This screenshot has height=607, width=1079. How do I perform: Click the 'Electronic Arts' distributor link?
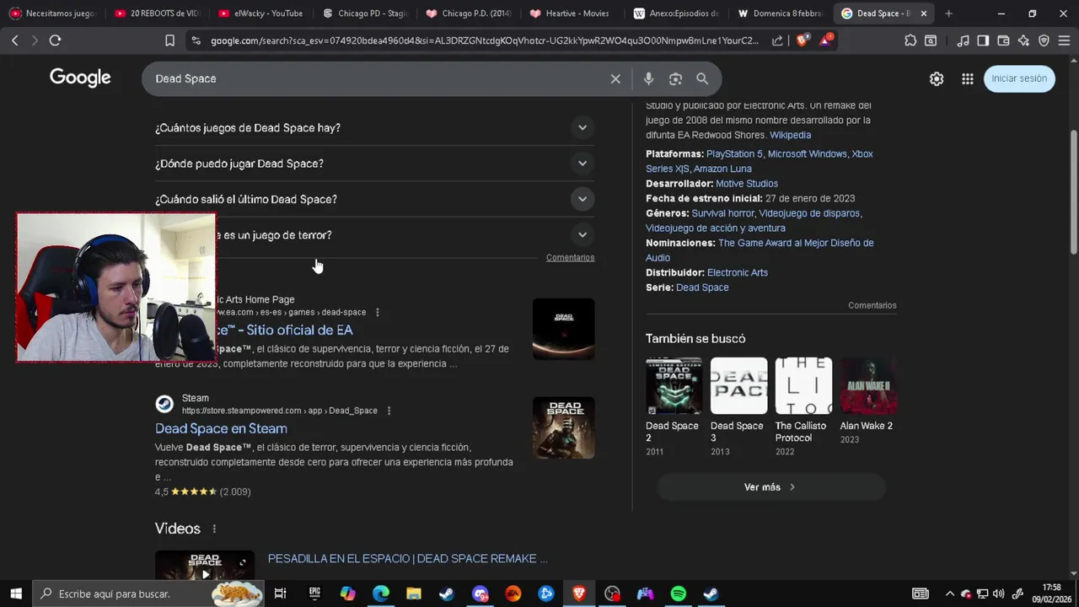coord(738,273)
